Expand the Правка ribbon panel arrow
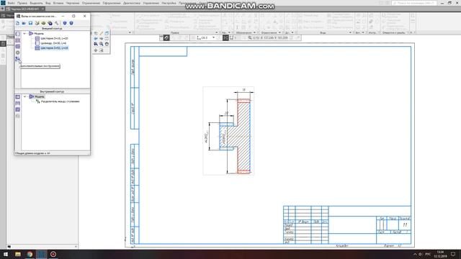The width and height of the screenshot is (461, 259). (217, 32)
